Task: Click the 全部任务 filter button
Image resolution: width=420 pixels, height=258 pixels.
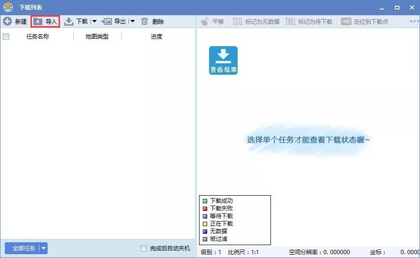Action: coord(24,248)
